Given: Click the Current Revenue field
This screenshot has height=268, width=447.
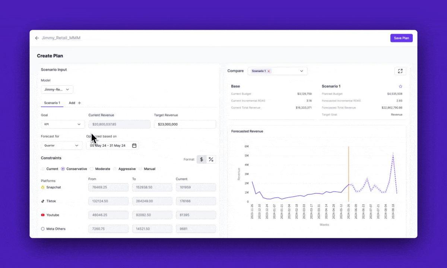Looking at the screenshot, I should [119, 124].
